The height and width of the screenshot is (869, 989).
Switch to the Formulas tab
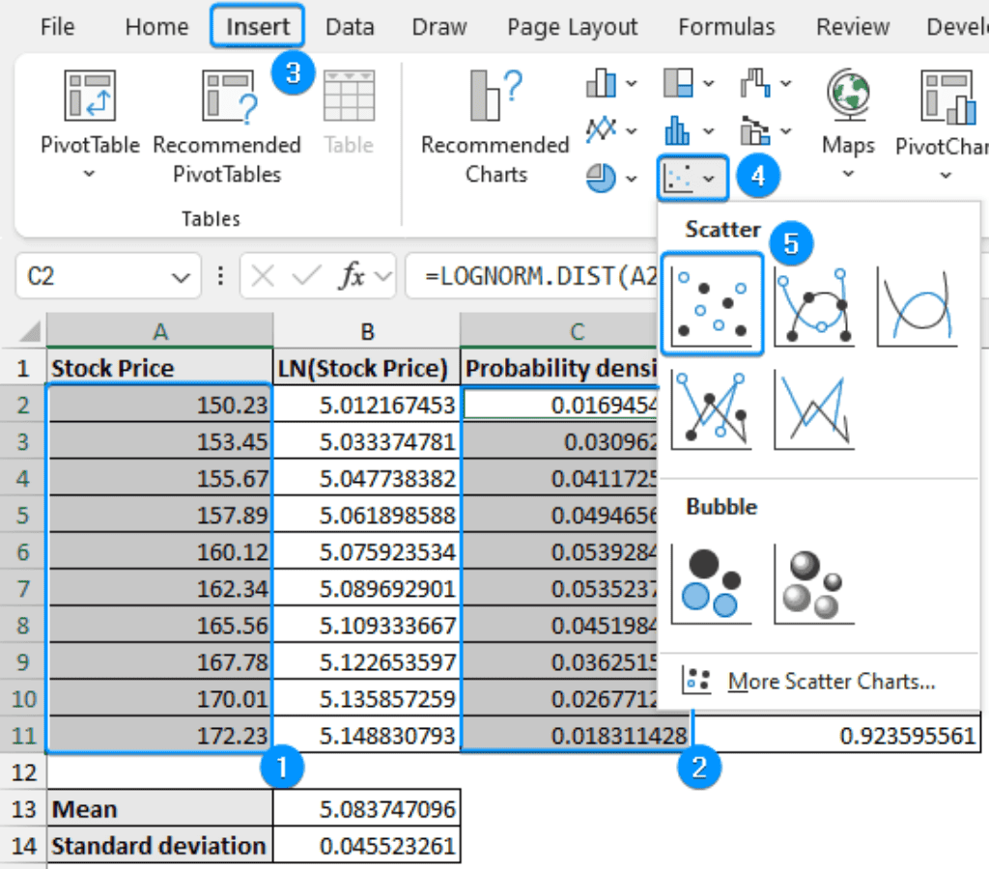(x=726, y=27)
